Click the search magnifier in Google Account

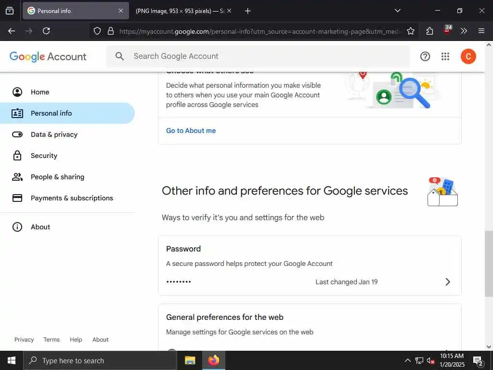[x=119, y=56]
